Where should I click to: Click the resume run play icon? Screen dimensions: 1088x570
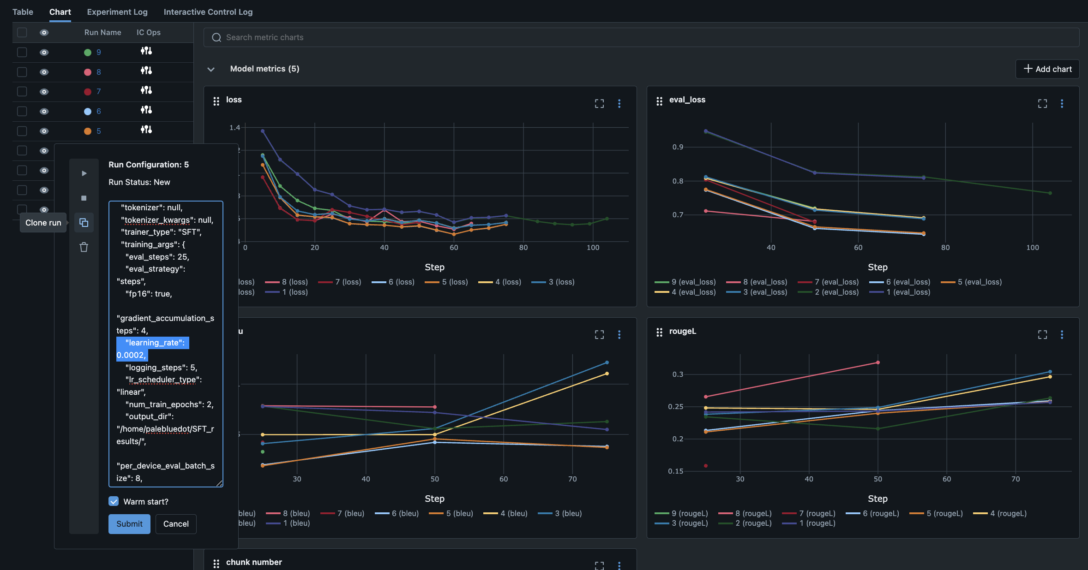pos(84,173)
